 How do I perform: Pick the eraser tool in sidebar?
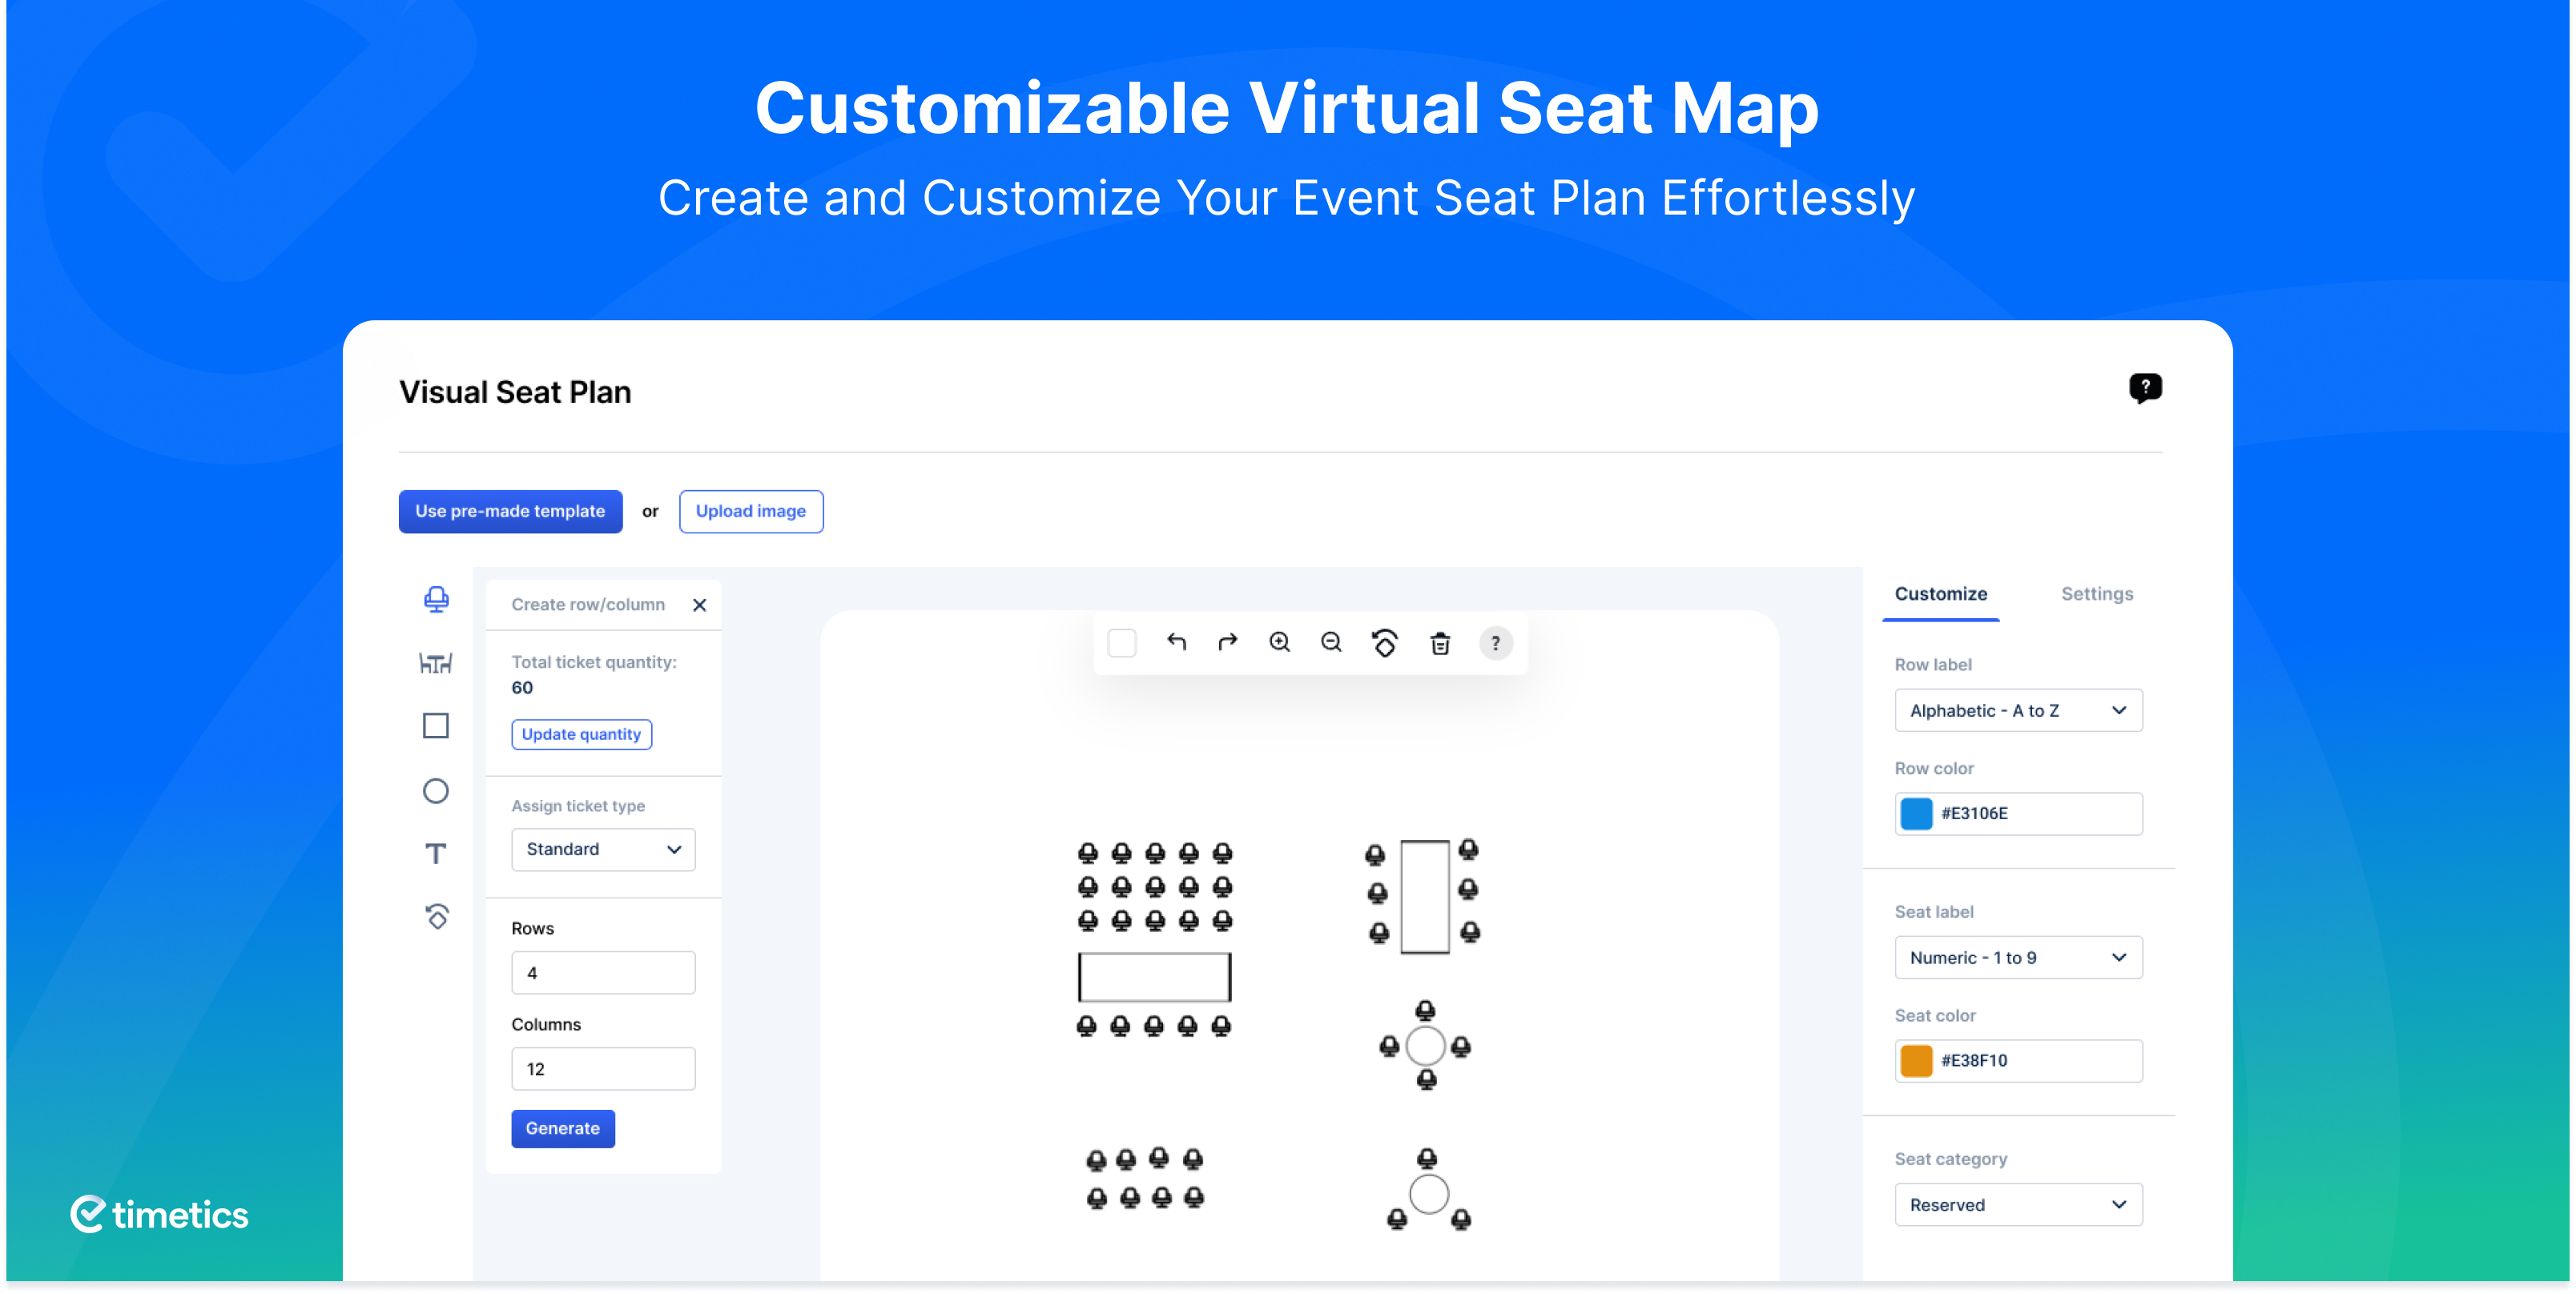click(x=437, y=916)
